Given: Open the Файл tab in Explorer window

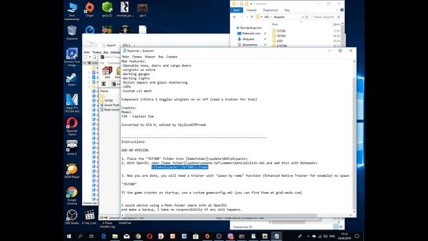Looking at the screenshot, I should coord(236,10).
